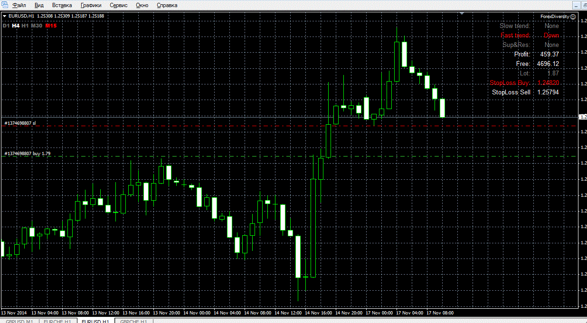This screenshot has width=587, height=323.
Task: Click the Sup&Res label
Action: tap(516, 45)
